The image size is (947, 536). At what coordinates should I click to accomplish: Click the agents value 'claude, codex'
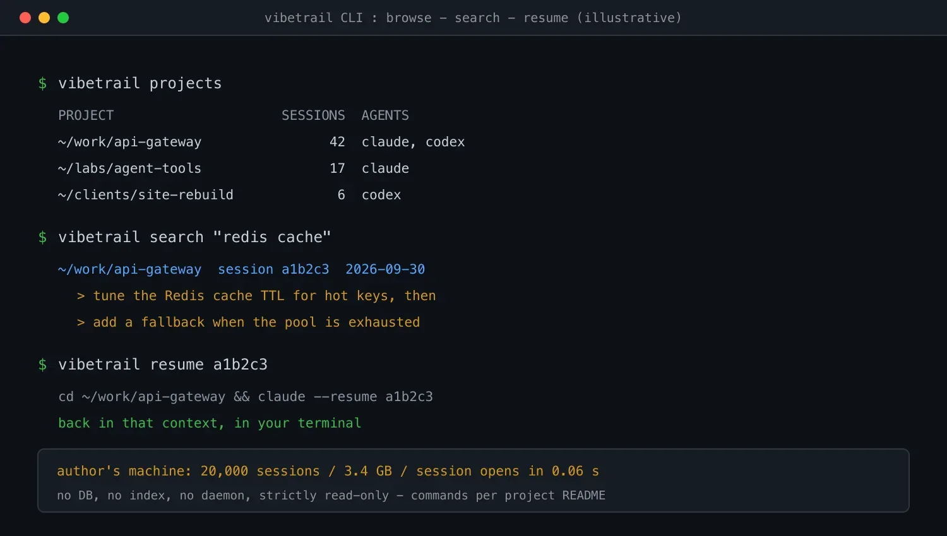[x=413, y=142]
